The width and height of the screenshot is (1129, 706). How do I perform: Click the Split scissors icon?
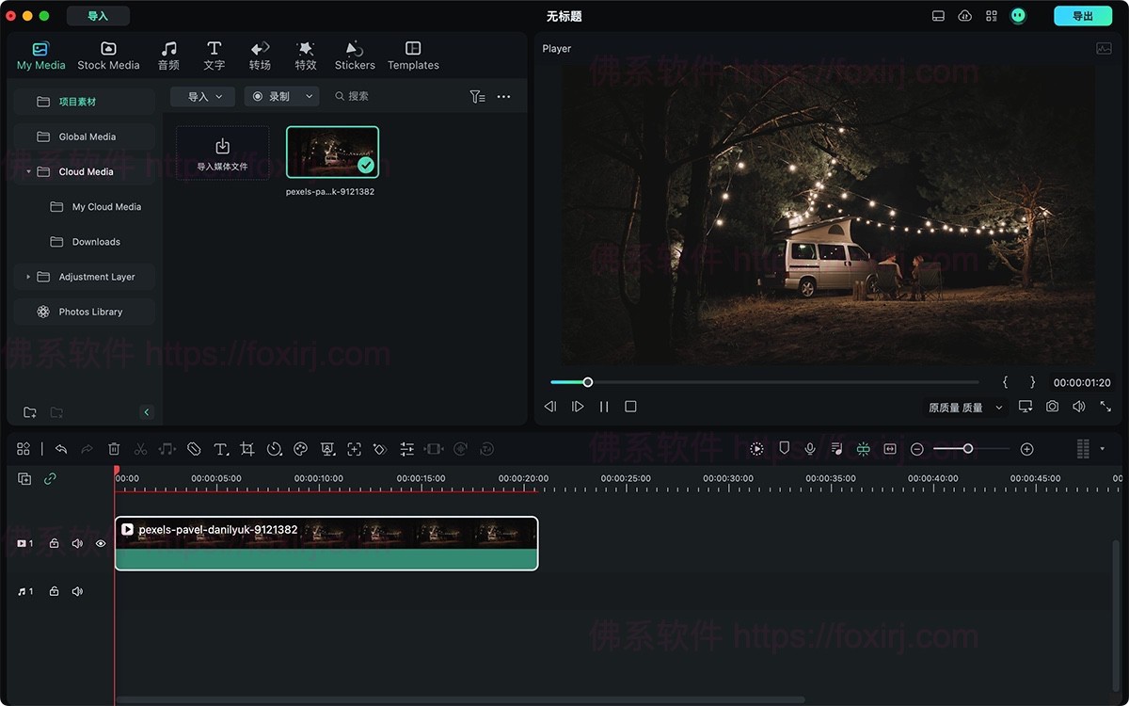point(140,449)
